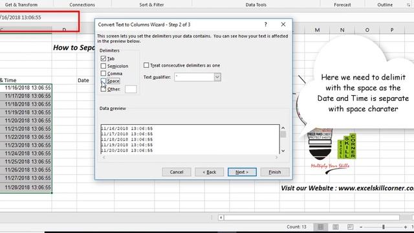Screen dimensions: 414x233
Task: Click cell with 11/19/2018 13:06:55
Action: pos(26,112)
